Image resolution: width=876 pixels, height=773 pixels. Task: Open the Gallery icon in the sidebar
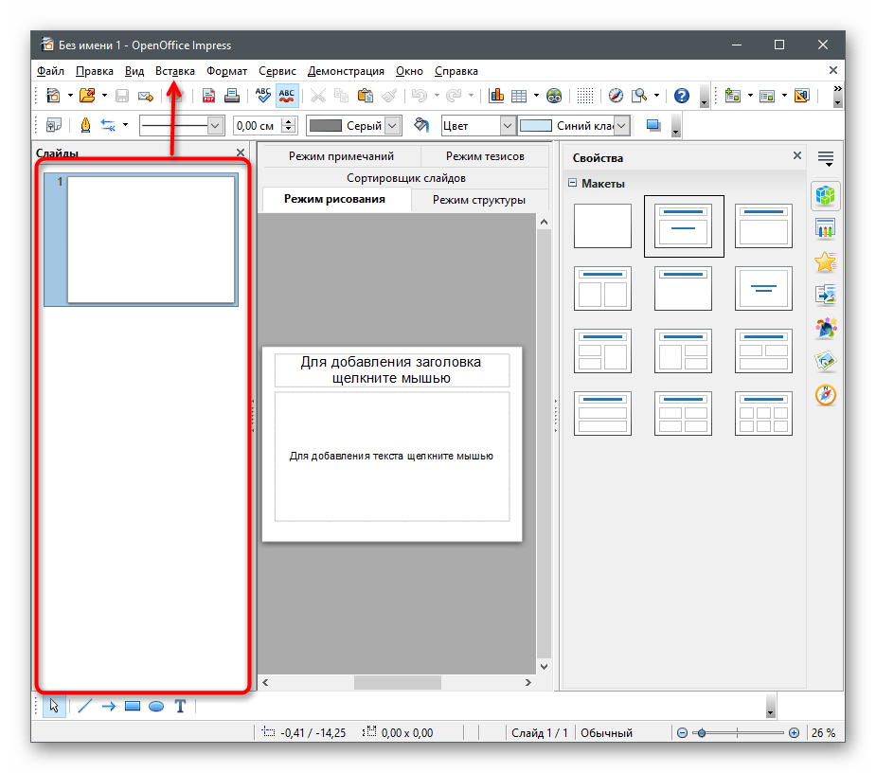826,362
